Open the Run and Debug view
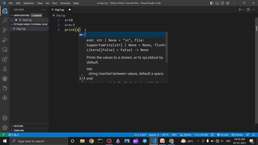The height and width of the screenshot is (145, 258). click(x=5, y=40)
